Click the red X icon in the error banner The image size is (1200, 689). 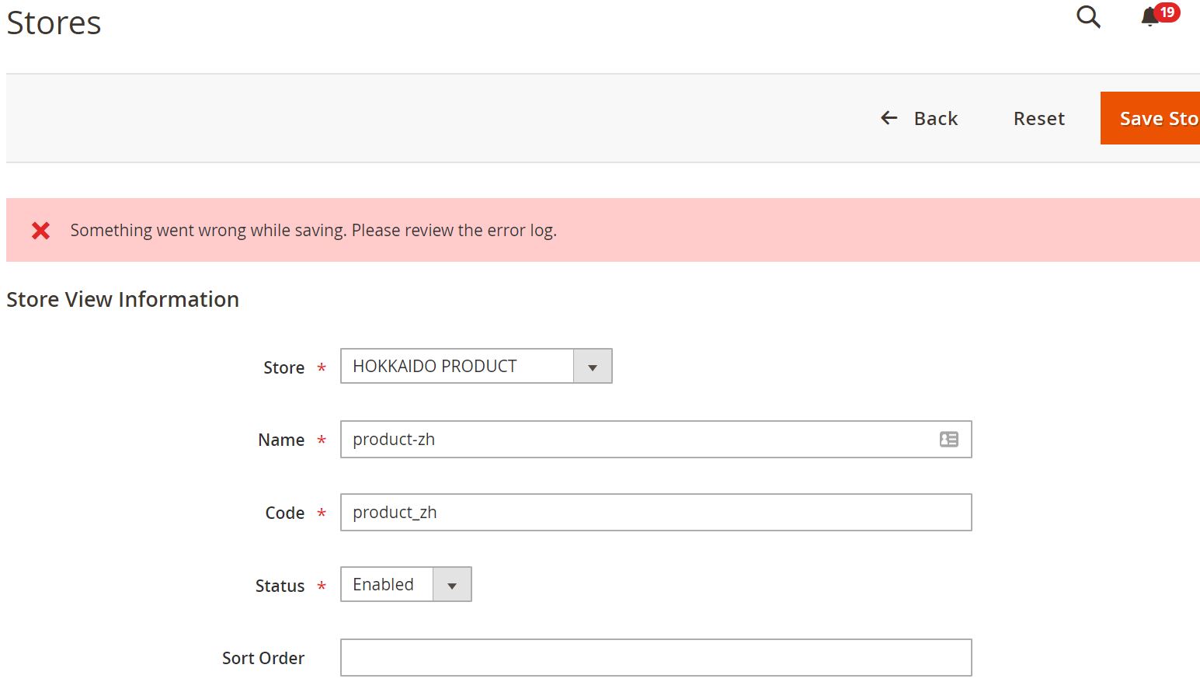pos(40,230)
